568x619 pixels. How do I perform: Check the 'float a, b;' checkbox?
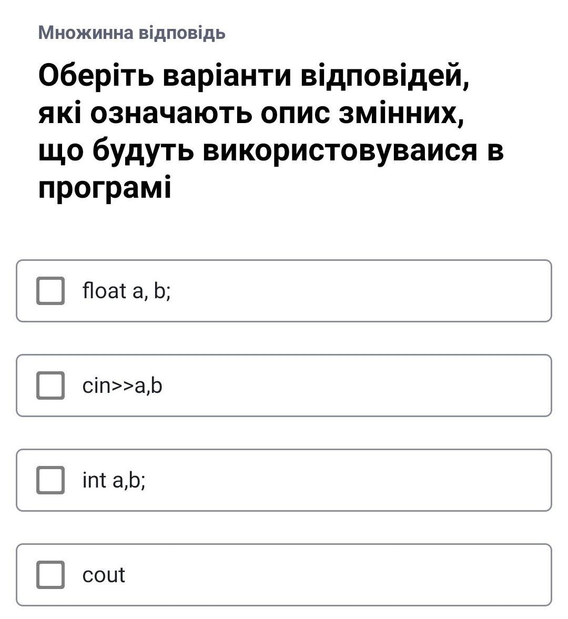pyautogui.click(x=50, y=291)
